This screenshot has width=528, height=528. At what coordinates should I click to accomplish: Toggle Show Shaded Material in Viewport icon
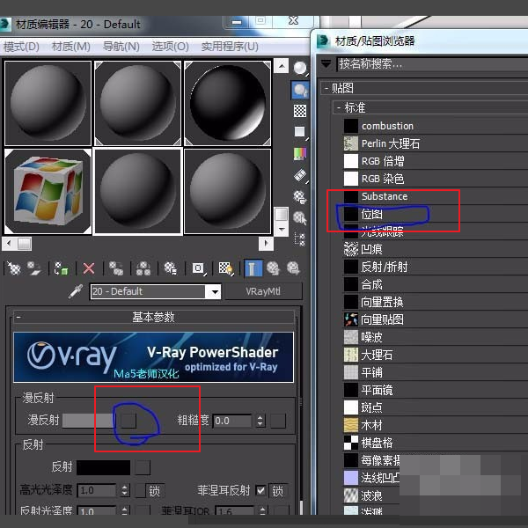[x=226, y=268]
